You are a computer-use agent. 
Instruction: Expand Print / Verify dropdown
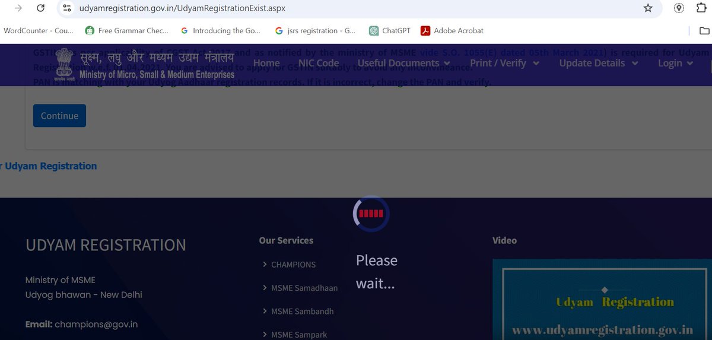(505, 63)
